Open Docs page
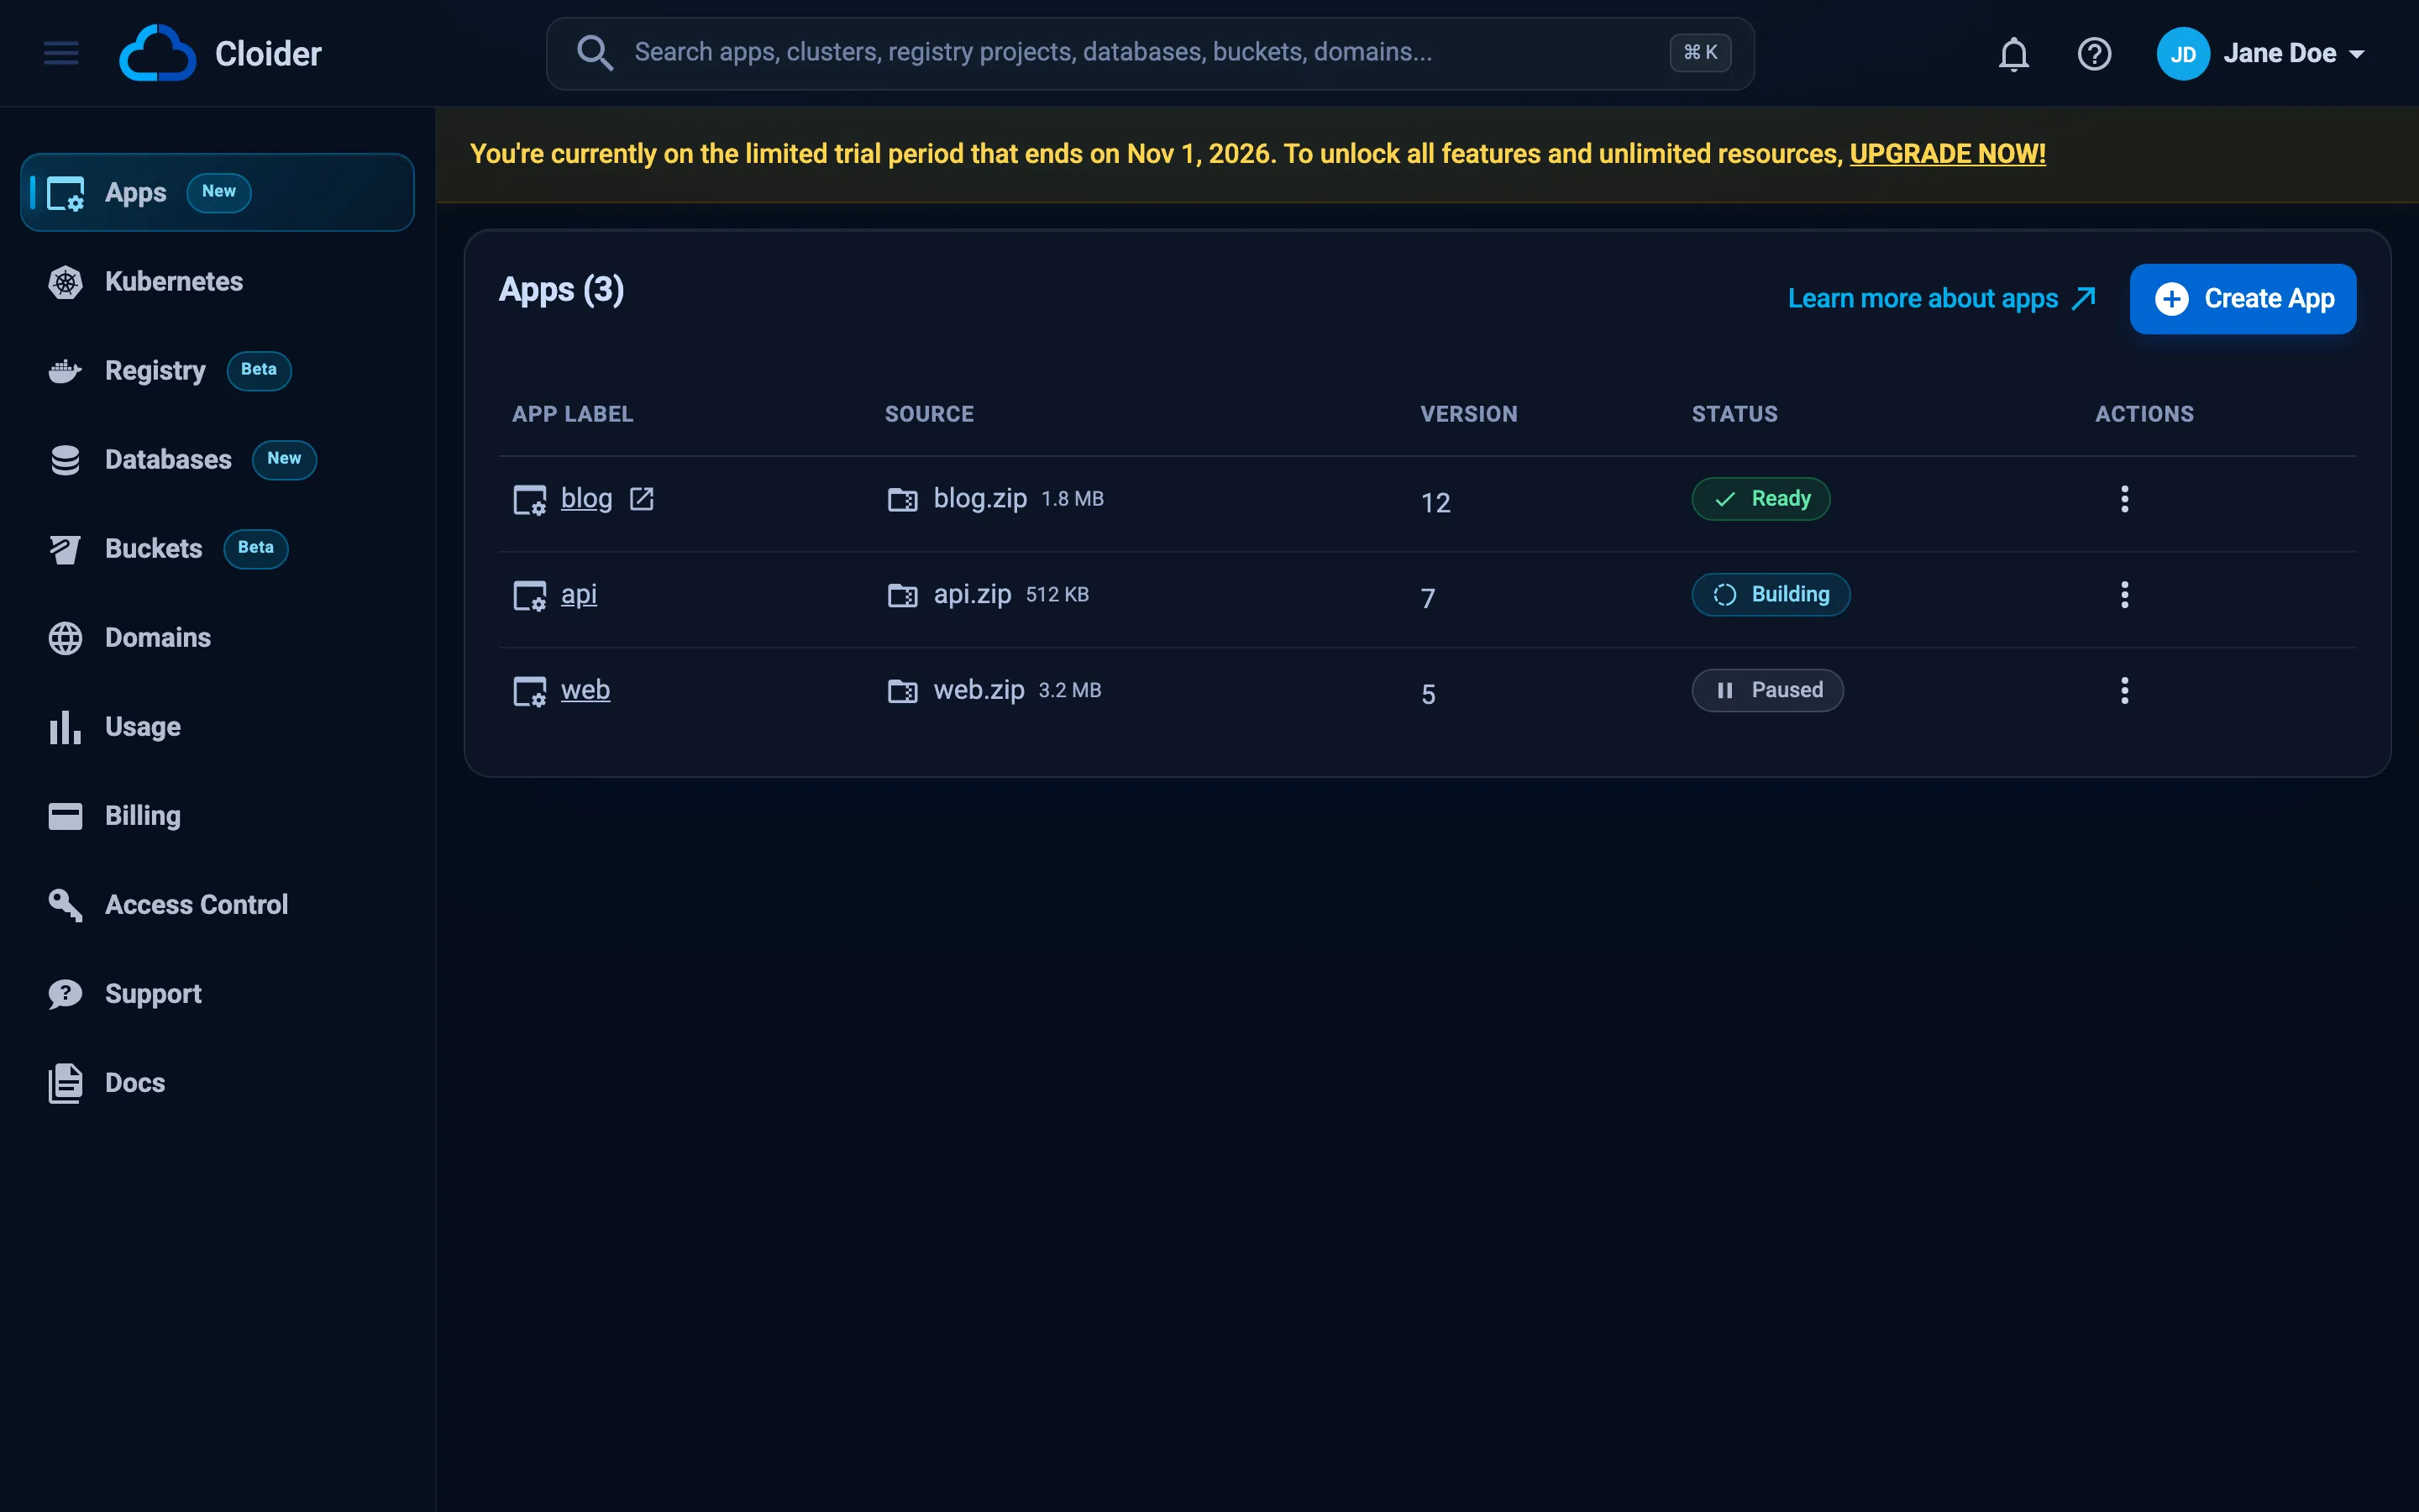This screenshot has width=2419, height=1512. 217,1083
